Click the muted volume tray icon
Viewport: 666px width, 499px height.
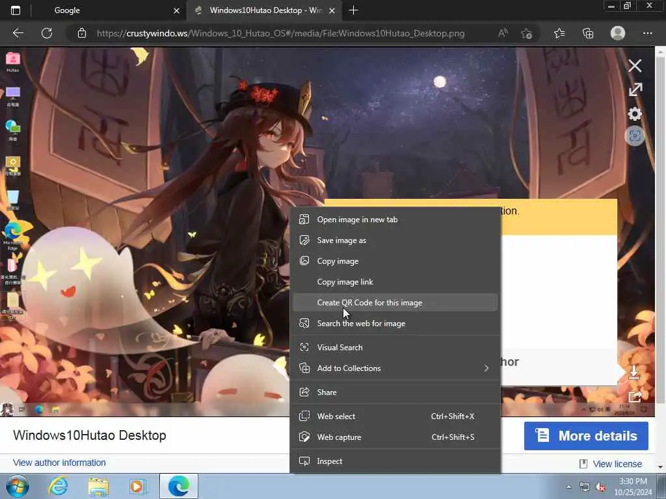pyautogui.click(x=600, y=487)
